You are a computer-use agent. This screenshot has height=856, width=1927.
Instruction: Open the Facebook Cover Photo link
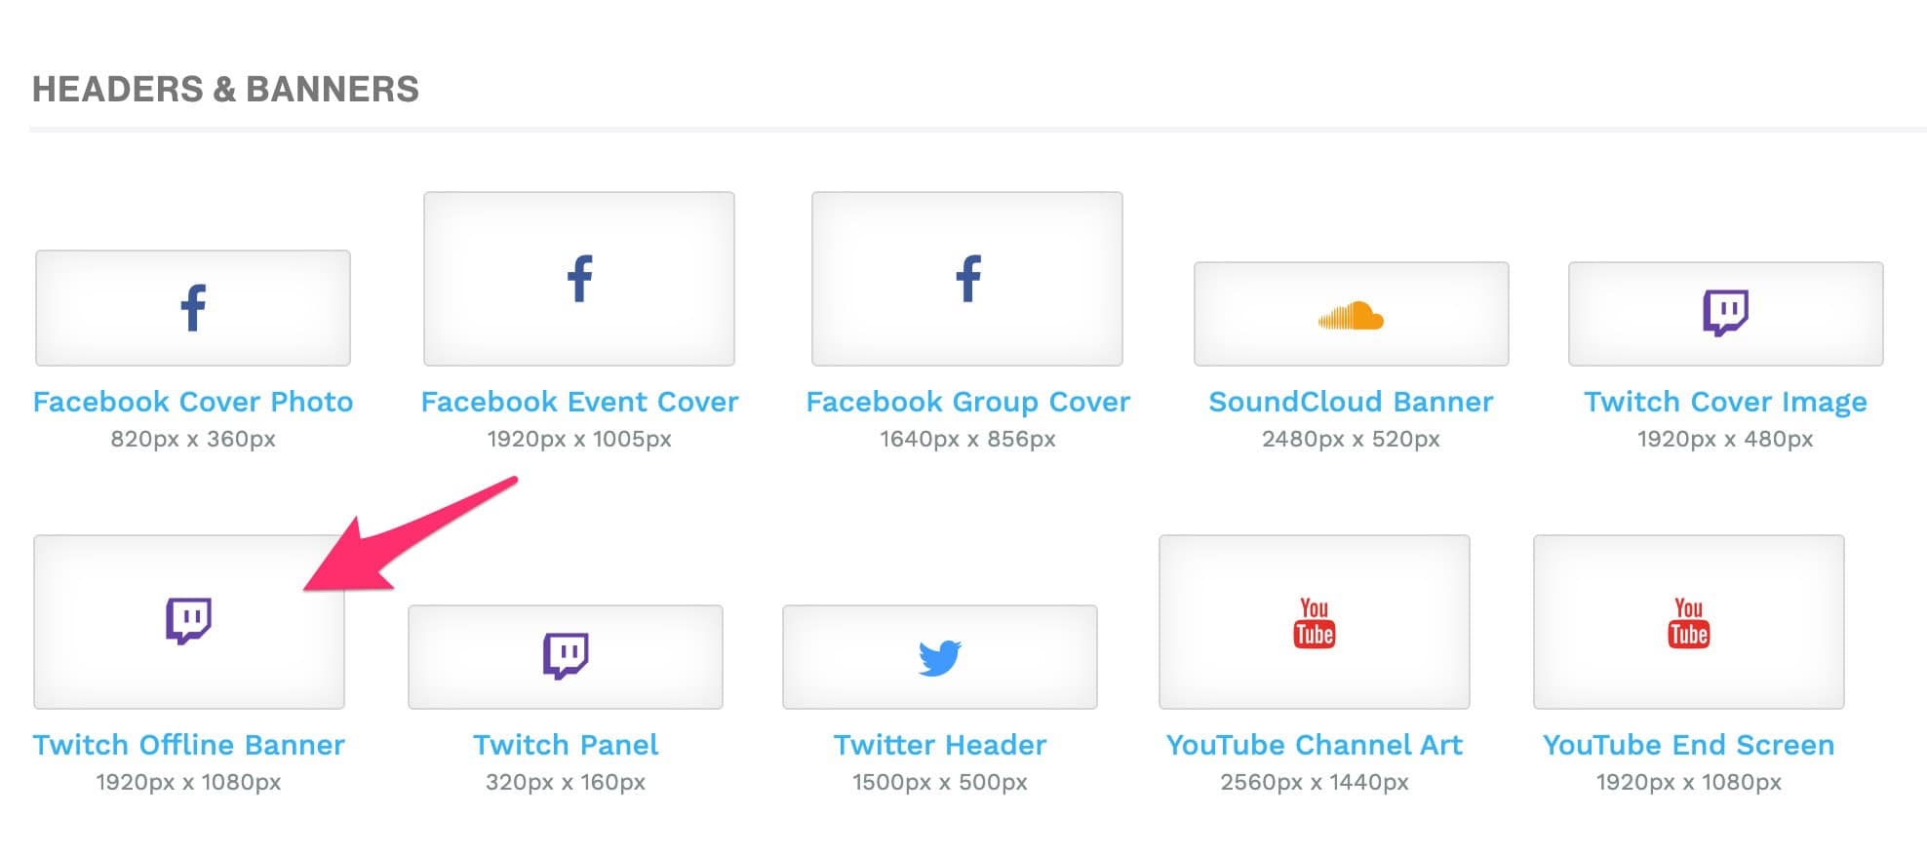click(x=193, y=402)
